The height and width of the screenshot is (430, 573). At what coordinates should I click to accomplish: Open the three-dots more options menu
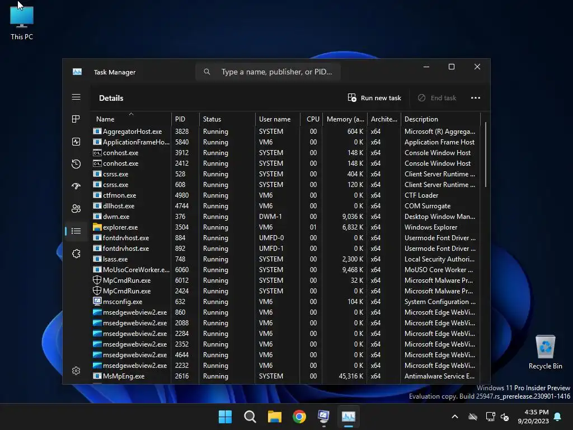(476, 97)
